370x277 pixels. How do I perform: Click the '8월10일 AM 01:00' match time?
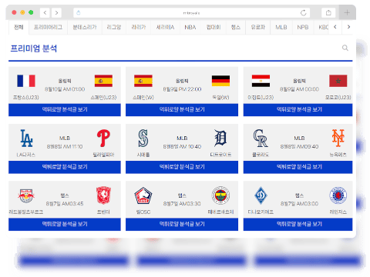point(65,89)
